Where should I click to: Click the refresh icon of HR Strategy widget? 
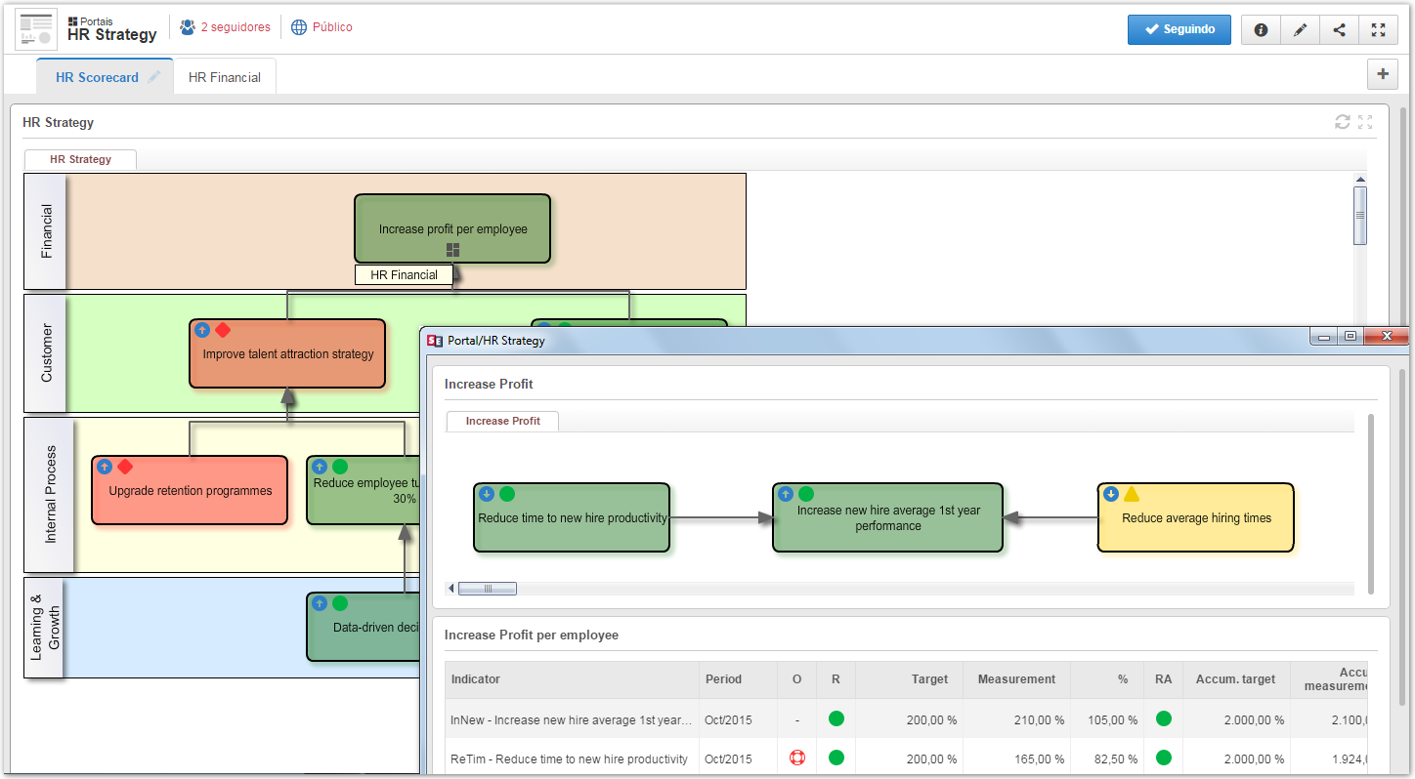[1343, 122]
